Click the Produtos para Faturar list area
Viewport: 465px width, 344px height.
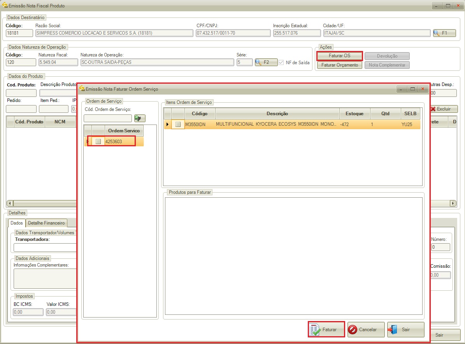tap(293, 256)
